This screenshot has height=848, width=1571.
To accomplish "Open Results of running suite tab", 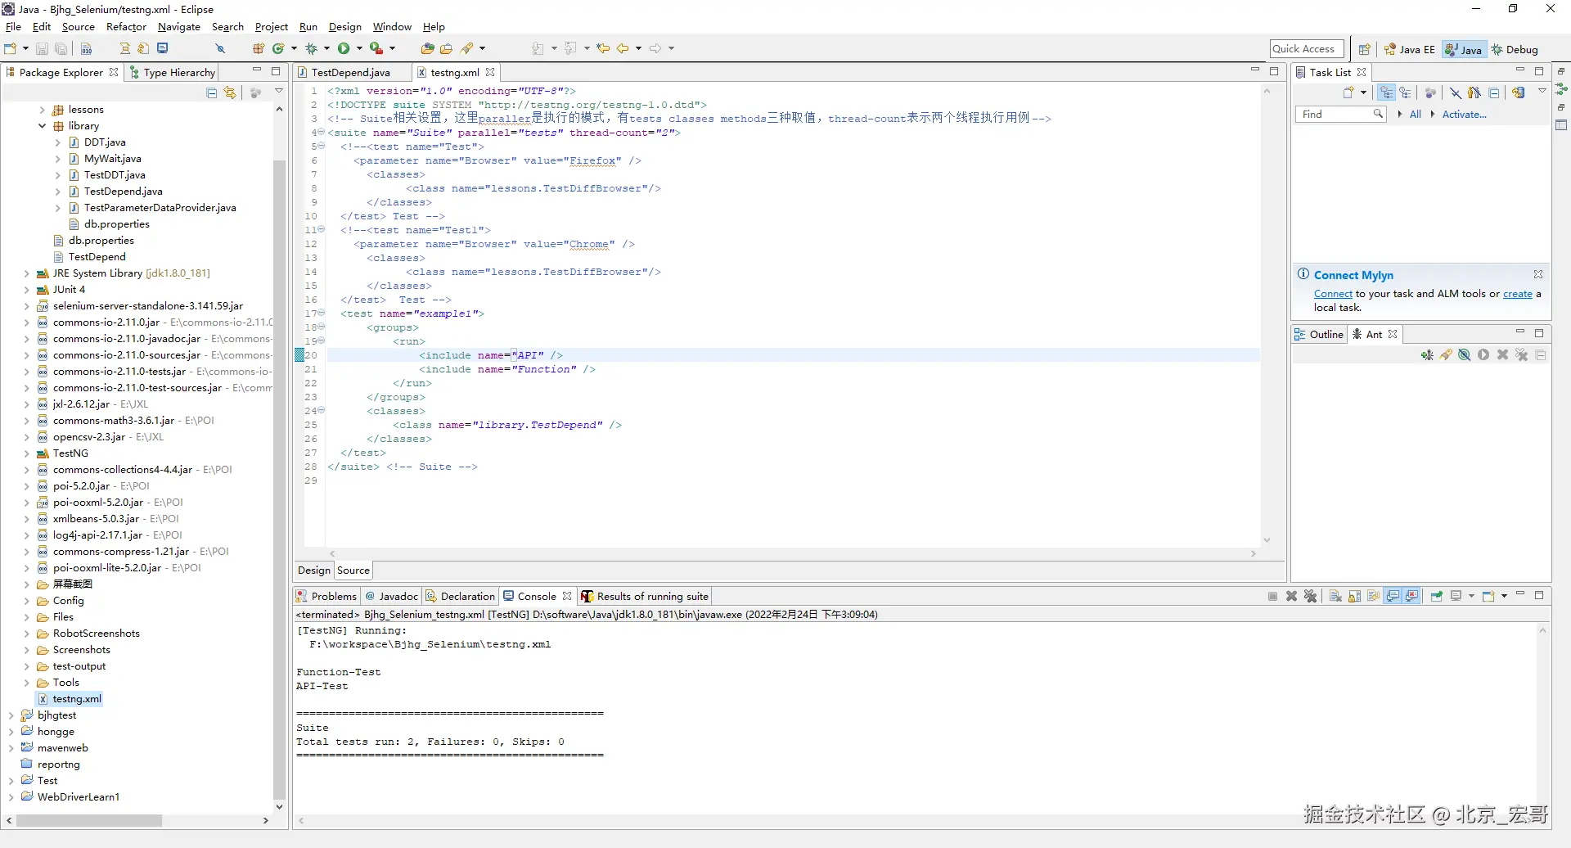I will [x=645, y=597].
